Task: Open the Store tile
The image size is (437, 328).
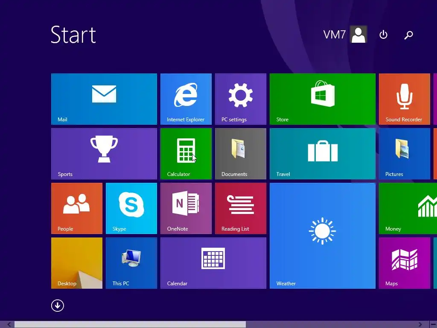Action: point(323,99)
